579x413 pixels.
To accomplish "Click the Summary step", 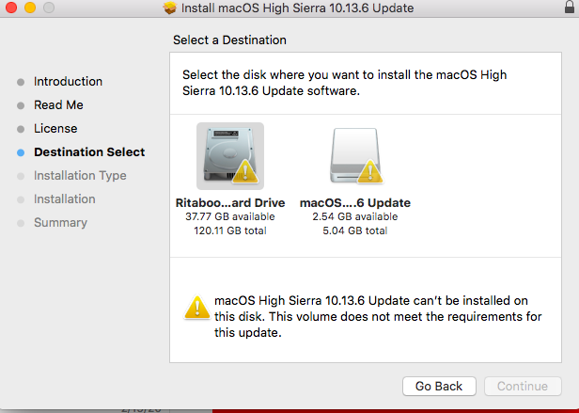I will [60, 223].
